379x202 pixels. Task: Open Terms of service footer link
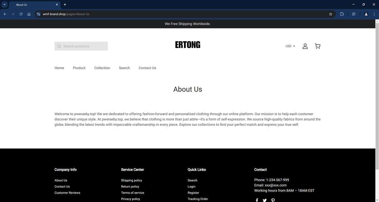[x=133, y=193]
